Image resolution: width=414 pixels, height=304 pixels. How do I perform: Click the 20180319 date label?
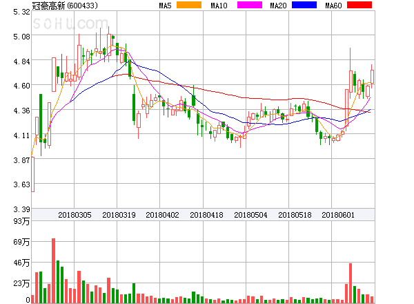pos(119,215)
